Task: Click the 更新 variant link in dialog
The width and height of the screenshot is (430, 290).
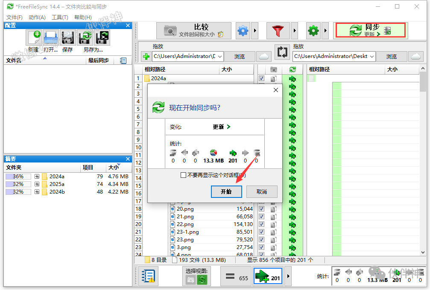Action: point(222,127)
